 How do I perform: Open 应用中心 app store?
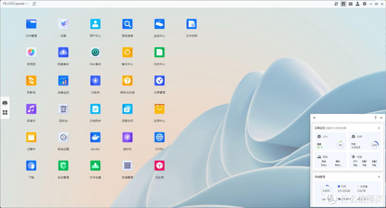159,109
